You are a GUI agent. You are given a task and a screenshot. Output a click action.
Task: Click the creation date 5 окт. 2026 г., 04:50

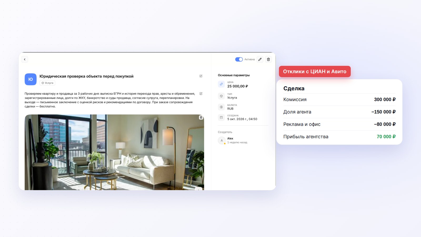(x=242, y=119)
